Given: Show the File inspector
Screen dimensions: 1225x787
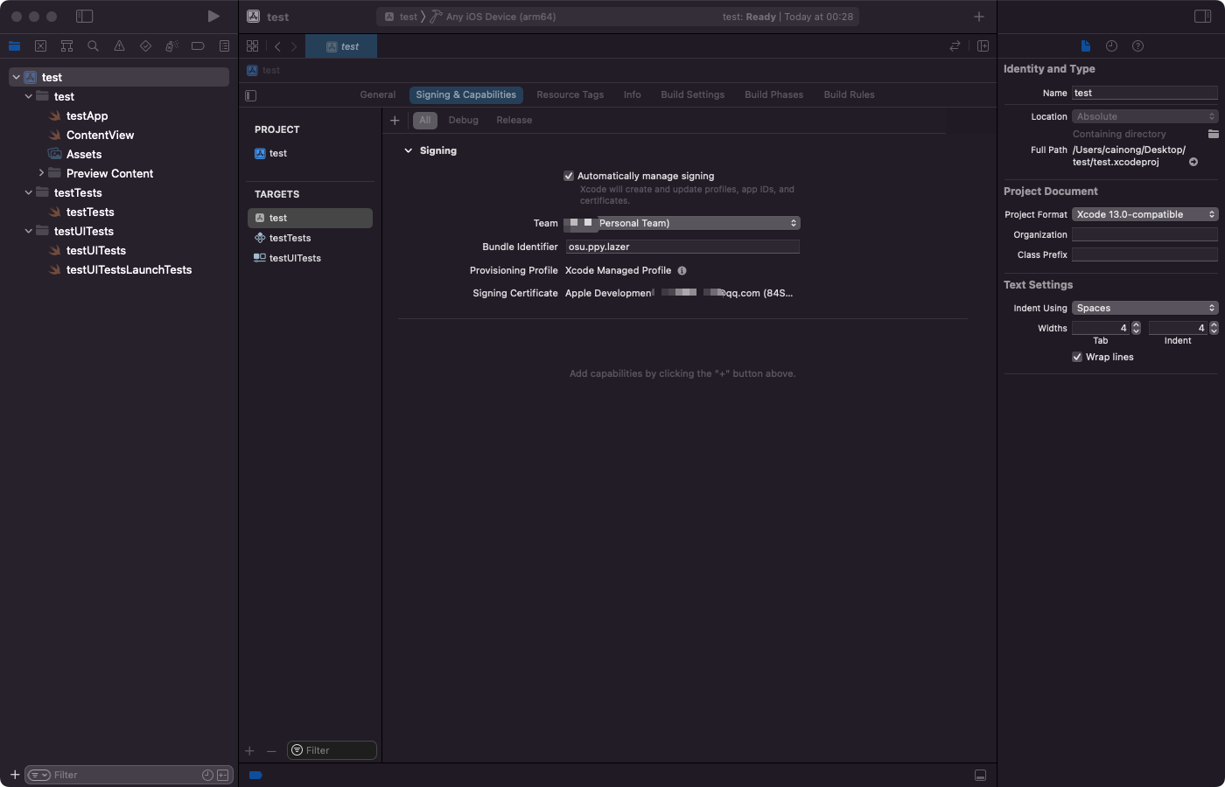Looking at the screenshot, I should tap(1085, 46).
